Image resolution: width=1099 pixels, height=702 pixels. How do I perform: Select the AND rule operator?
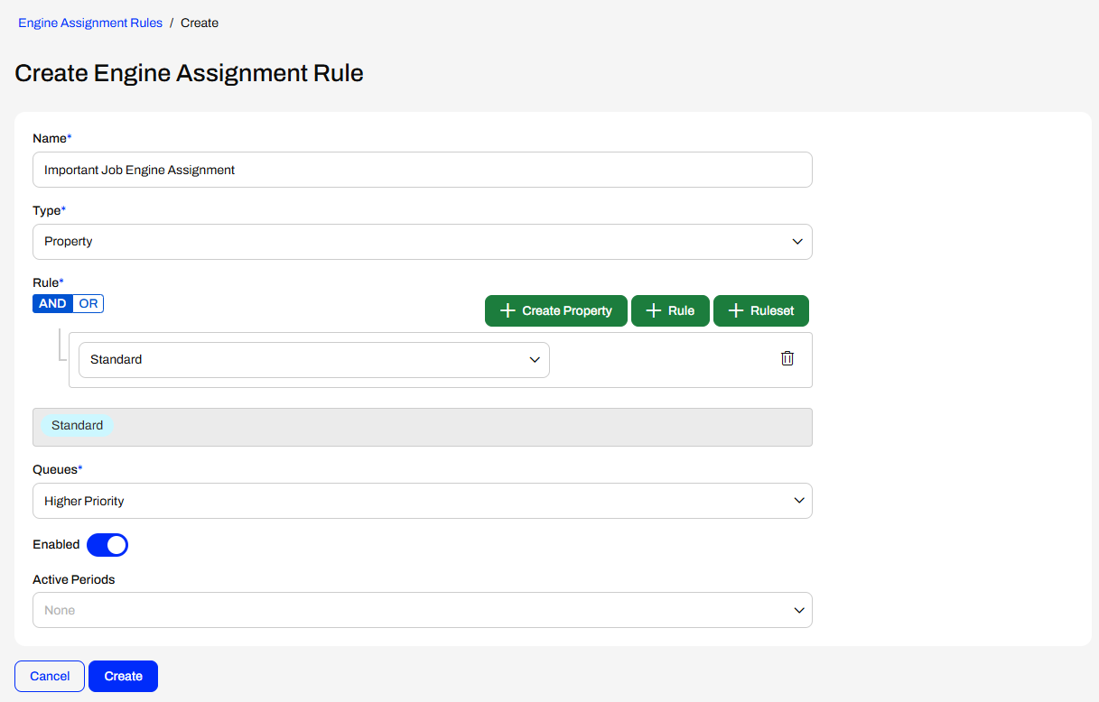click(x=52, y=303)
